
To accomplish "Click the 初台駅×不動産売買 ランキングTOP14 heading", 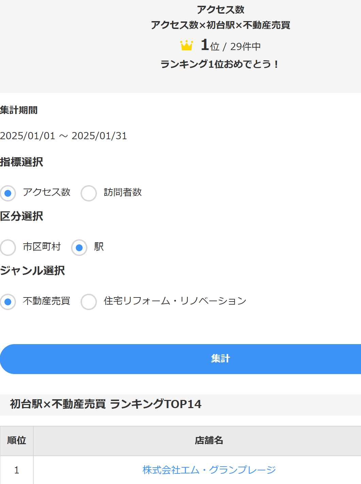I will click(106, 404).
